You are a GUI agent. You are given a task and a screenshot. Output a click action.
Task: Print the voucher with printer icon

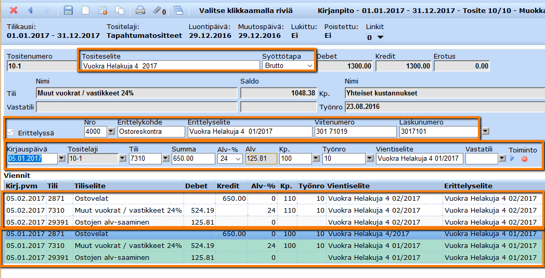click(x=140, y=10)
